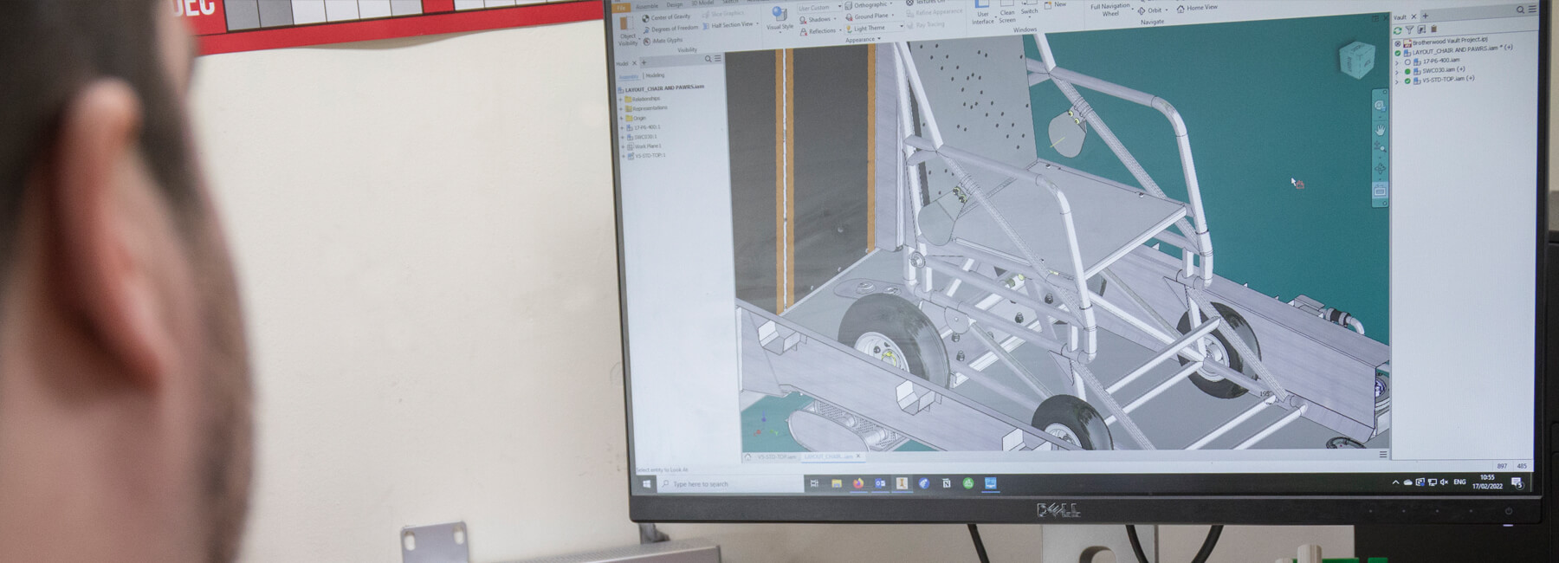Open the Visual Style gallery
Screen dimensions: 1559x563
click(779, 19)
